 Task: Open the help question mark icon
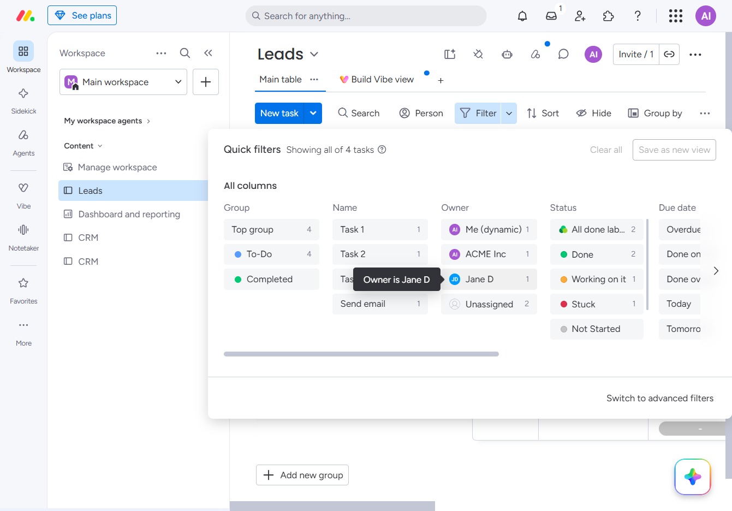[x=638, y=16]
